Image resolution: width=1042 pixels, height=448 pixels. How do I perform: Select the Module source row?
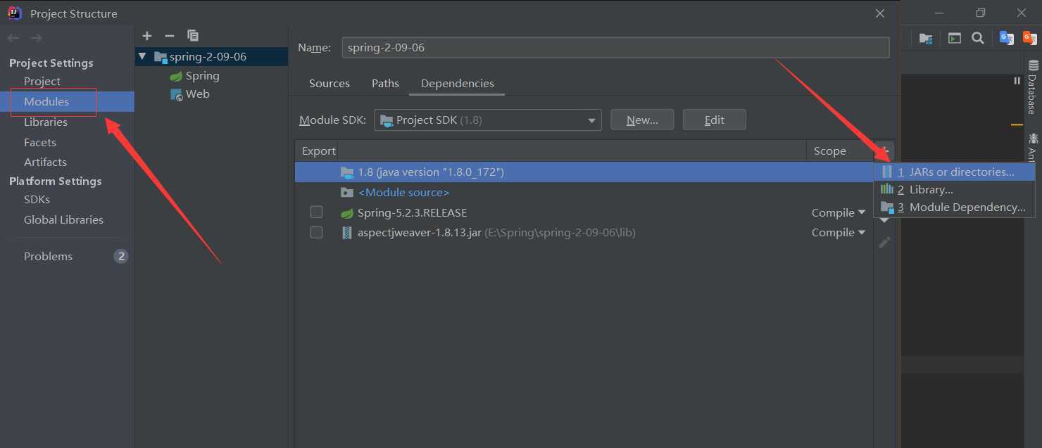click(584, 192)
